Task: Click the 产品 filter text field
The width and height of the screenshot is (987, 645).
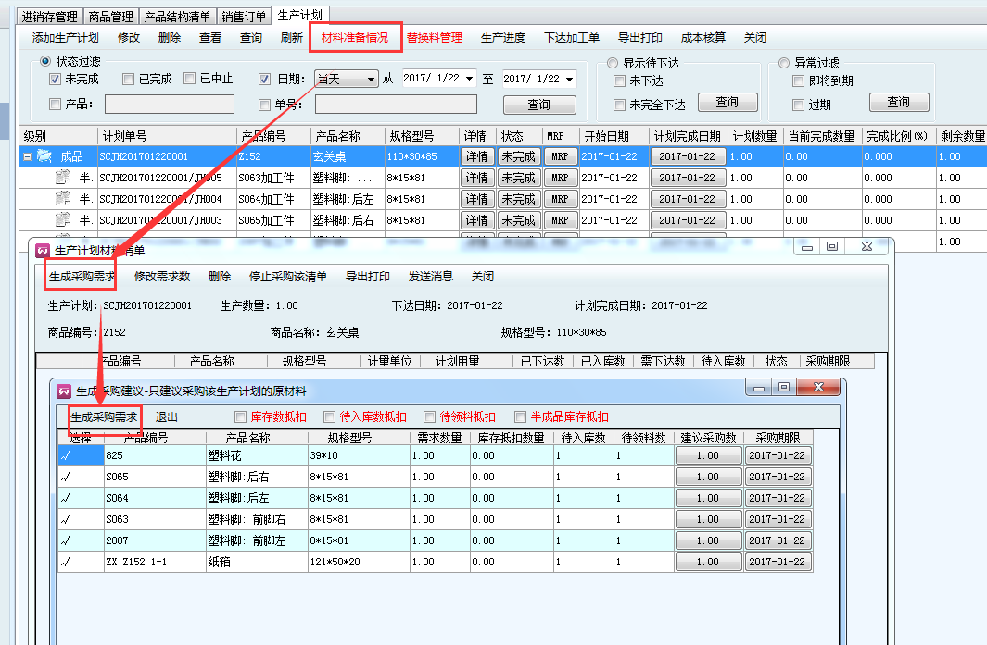Action: coord(169,104)
